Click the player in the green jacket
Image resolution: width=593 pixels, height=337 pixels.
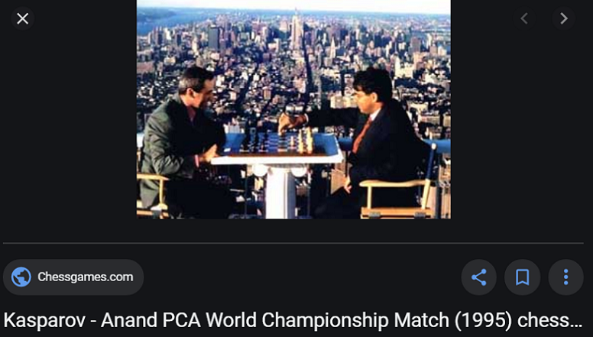click(182, 144)
